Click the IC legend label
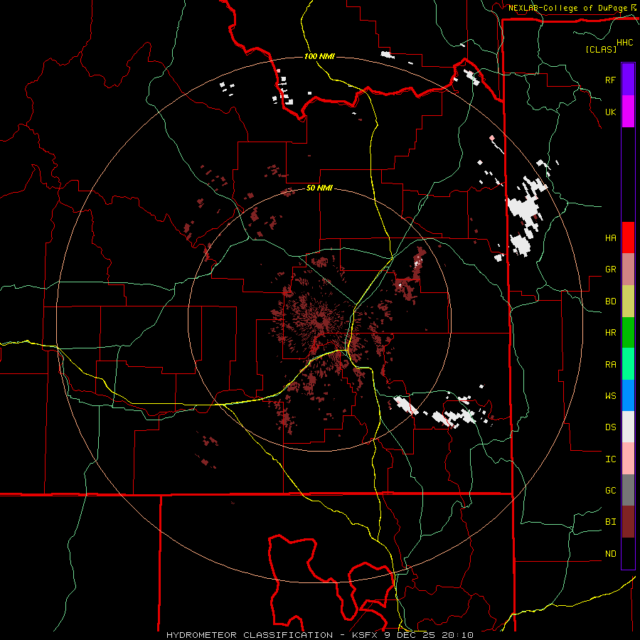The width and height of the screenshot is (640, 640). (610, 459)
